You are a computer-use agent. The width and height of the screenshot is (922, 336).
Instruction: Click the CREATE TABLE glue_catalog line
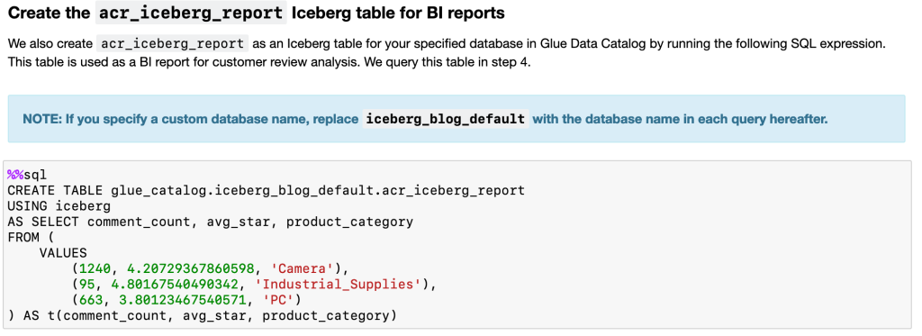coord(266,190)
